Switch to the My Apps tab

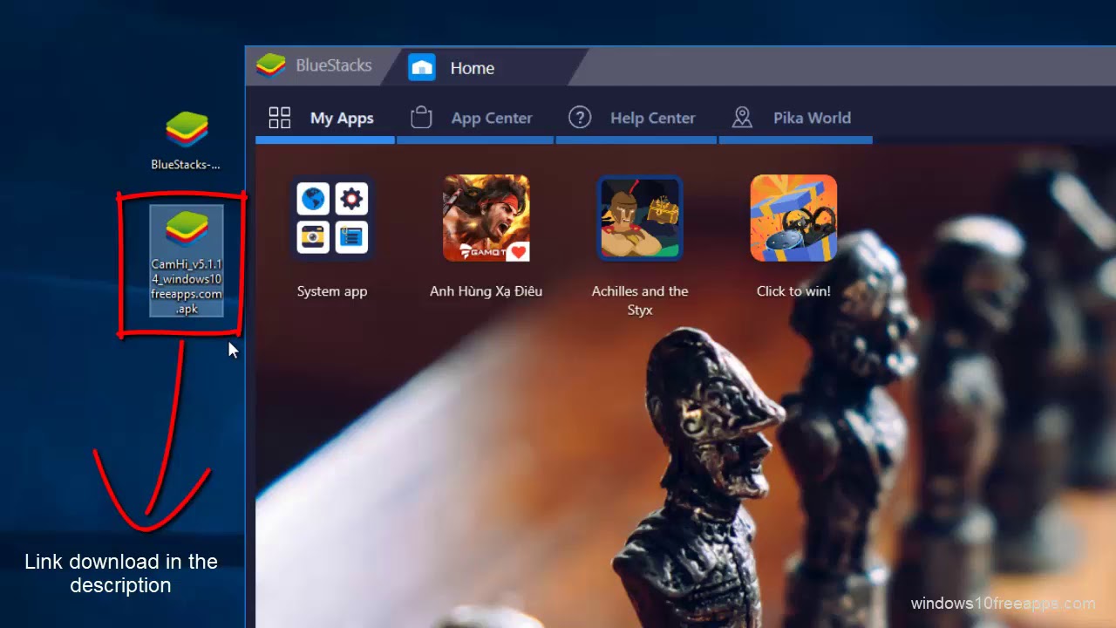[324, 118]
